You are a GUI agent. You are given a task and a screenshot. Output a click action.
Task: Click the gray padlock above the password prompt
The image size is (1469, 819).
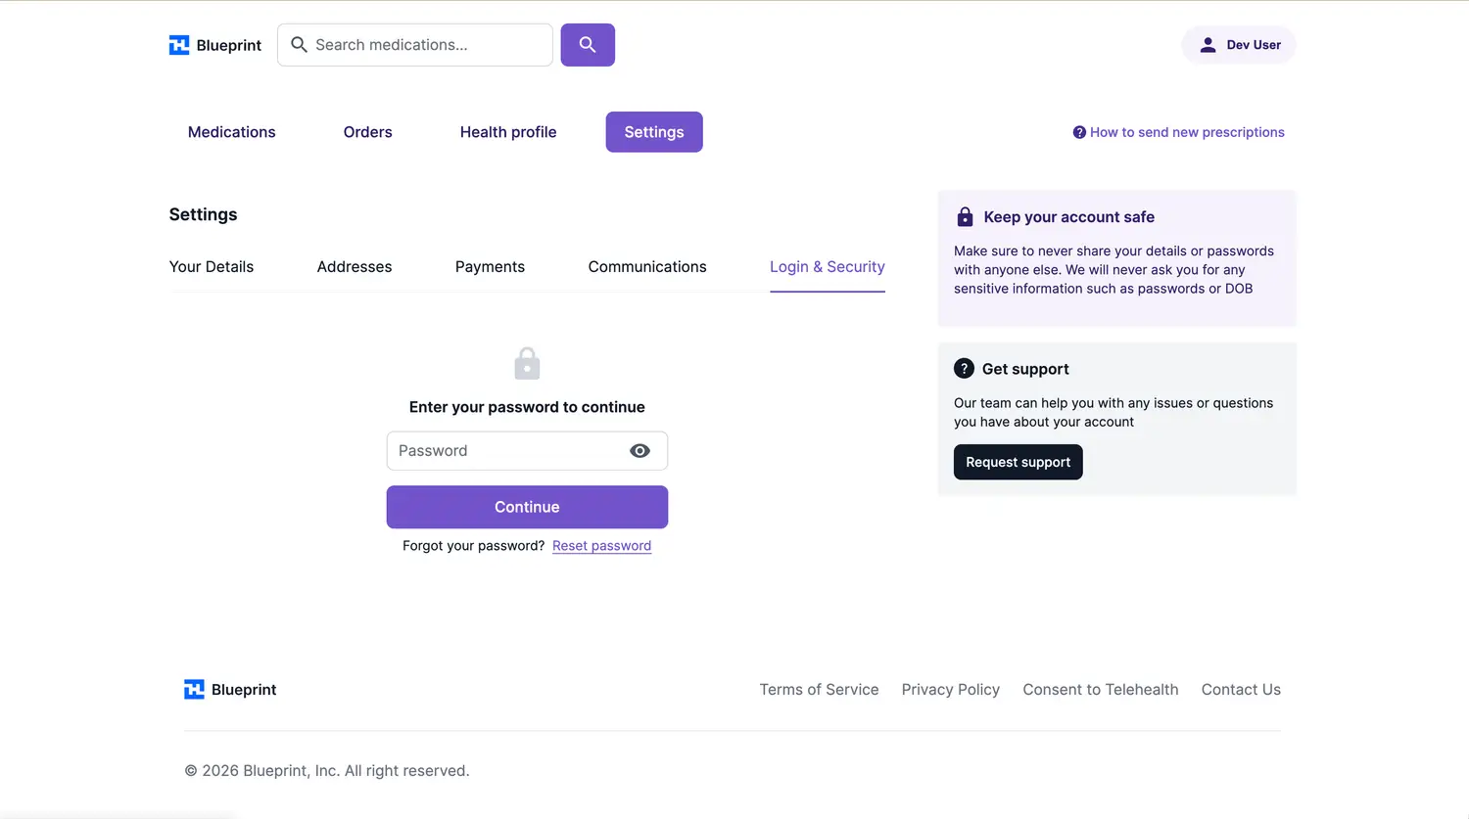click(x=527, y=364)
